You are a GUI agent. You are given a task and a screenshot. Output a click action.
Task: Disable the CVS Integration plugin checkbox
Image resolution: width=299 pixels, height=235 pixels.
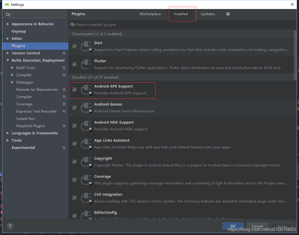(74, 198)
